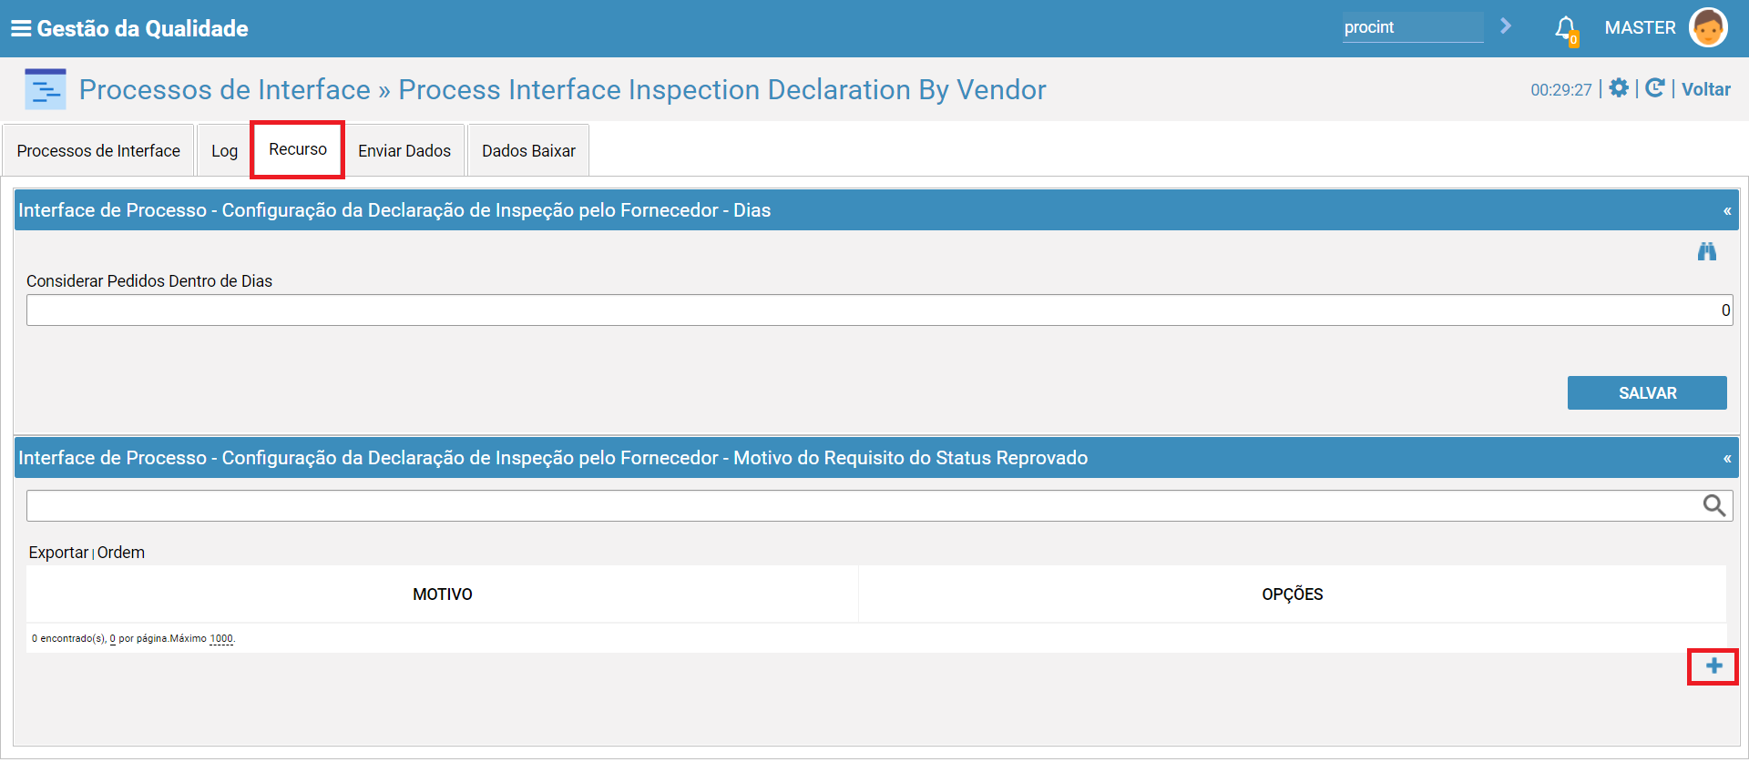This screenshot has width=1749, height=762.
Task: Open the settings gear icon
Action: pos(1619,88)
